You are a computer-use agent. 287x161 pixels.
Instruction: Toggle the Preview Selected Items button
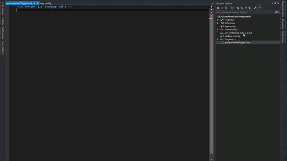[x=259, y=8]
